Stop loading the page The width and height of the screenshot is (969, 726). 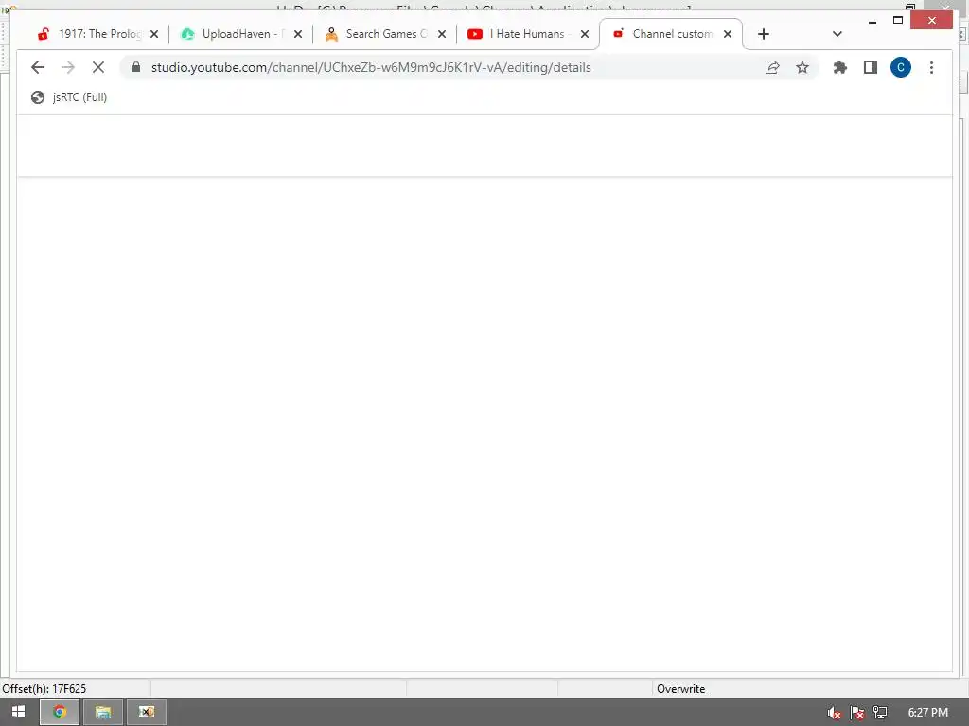(98, 67)
